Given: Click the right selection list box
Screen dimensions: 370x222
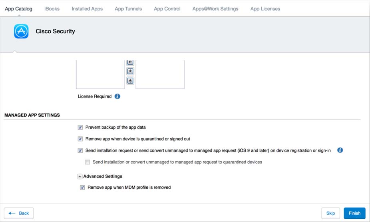Looking at the screenshot, I should 160,74.
